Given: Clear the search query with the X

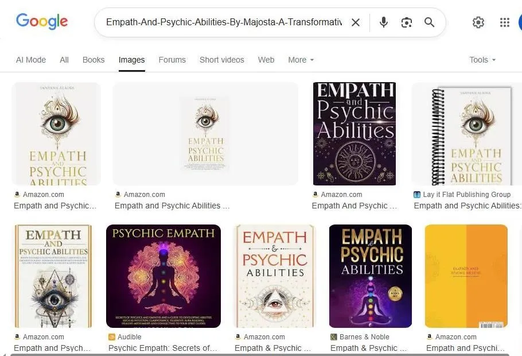Looking at the screenshot, I should (355, 22).
